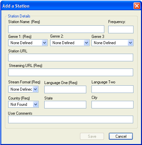Focus the Language One field
This screenshot has height=145, width=142.
65,89
